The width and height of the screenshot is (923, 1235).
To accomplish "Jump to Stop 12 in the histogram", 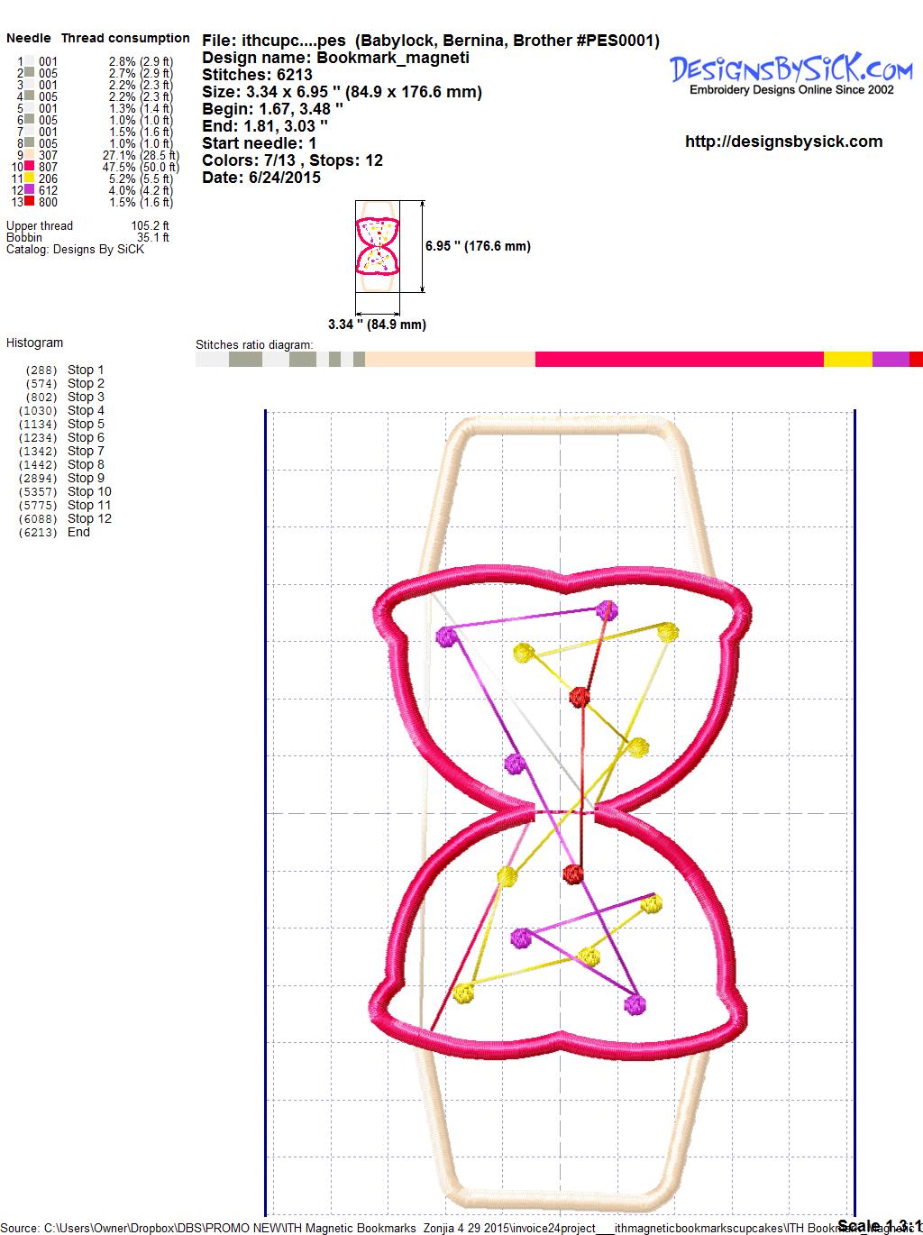I will point(89,518).
